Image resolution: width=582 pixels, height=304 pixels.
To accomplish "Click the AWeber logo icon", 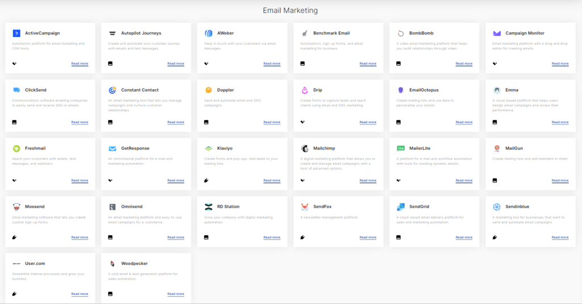I will 209,34.
